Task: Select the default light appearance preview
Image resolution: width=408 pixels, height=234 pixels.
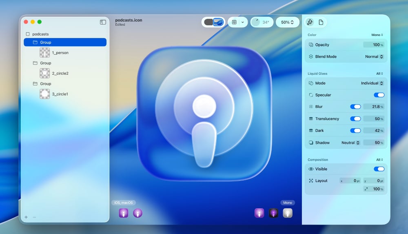Action: tap(259, 213)
